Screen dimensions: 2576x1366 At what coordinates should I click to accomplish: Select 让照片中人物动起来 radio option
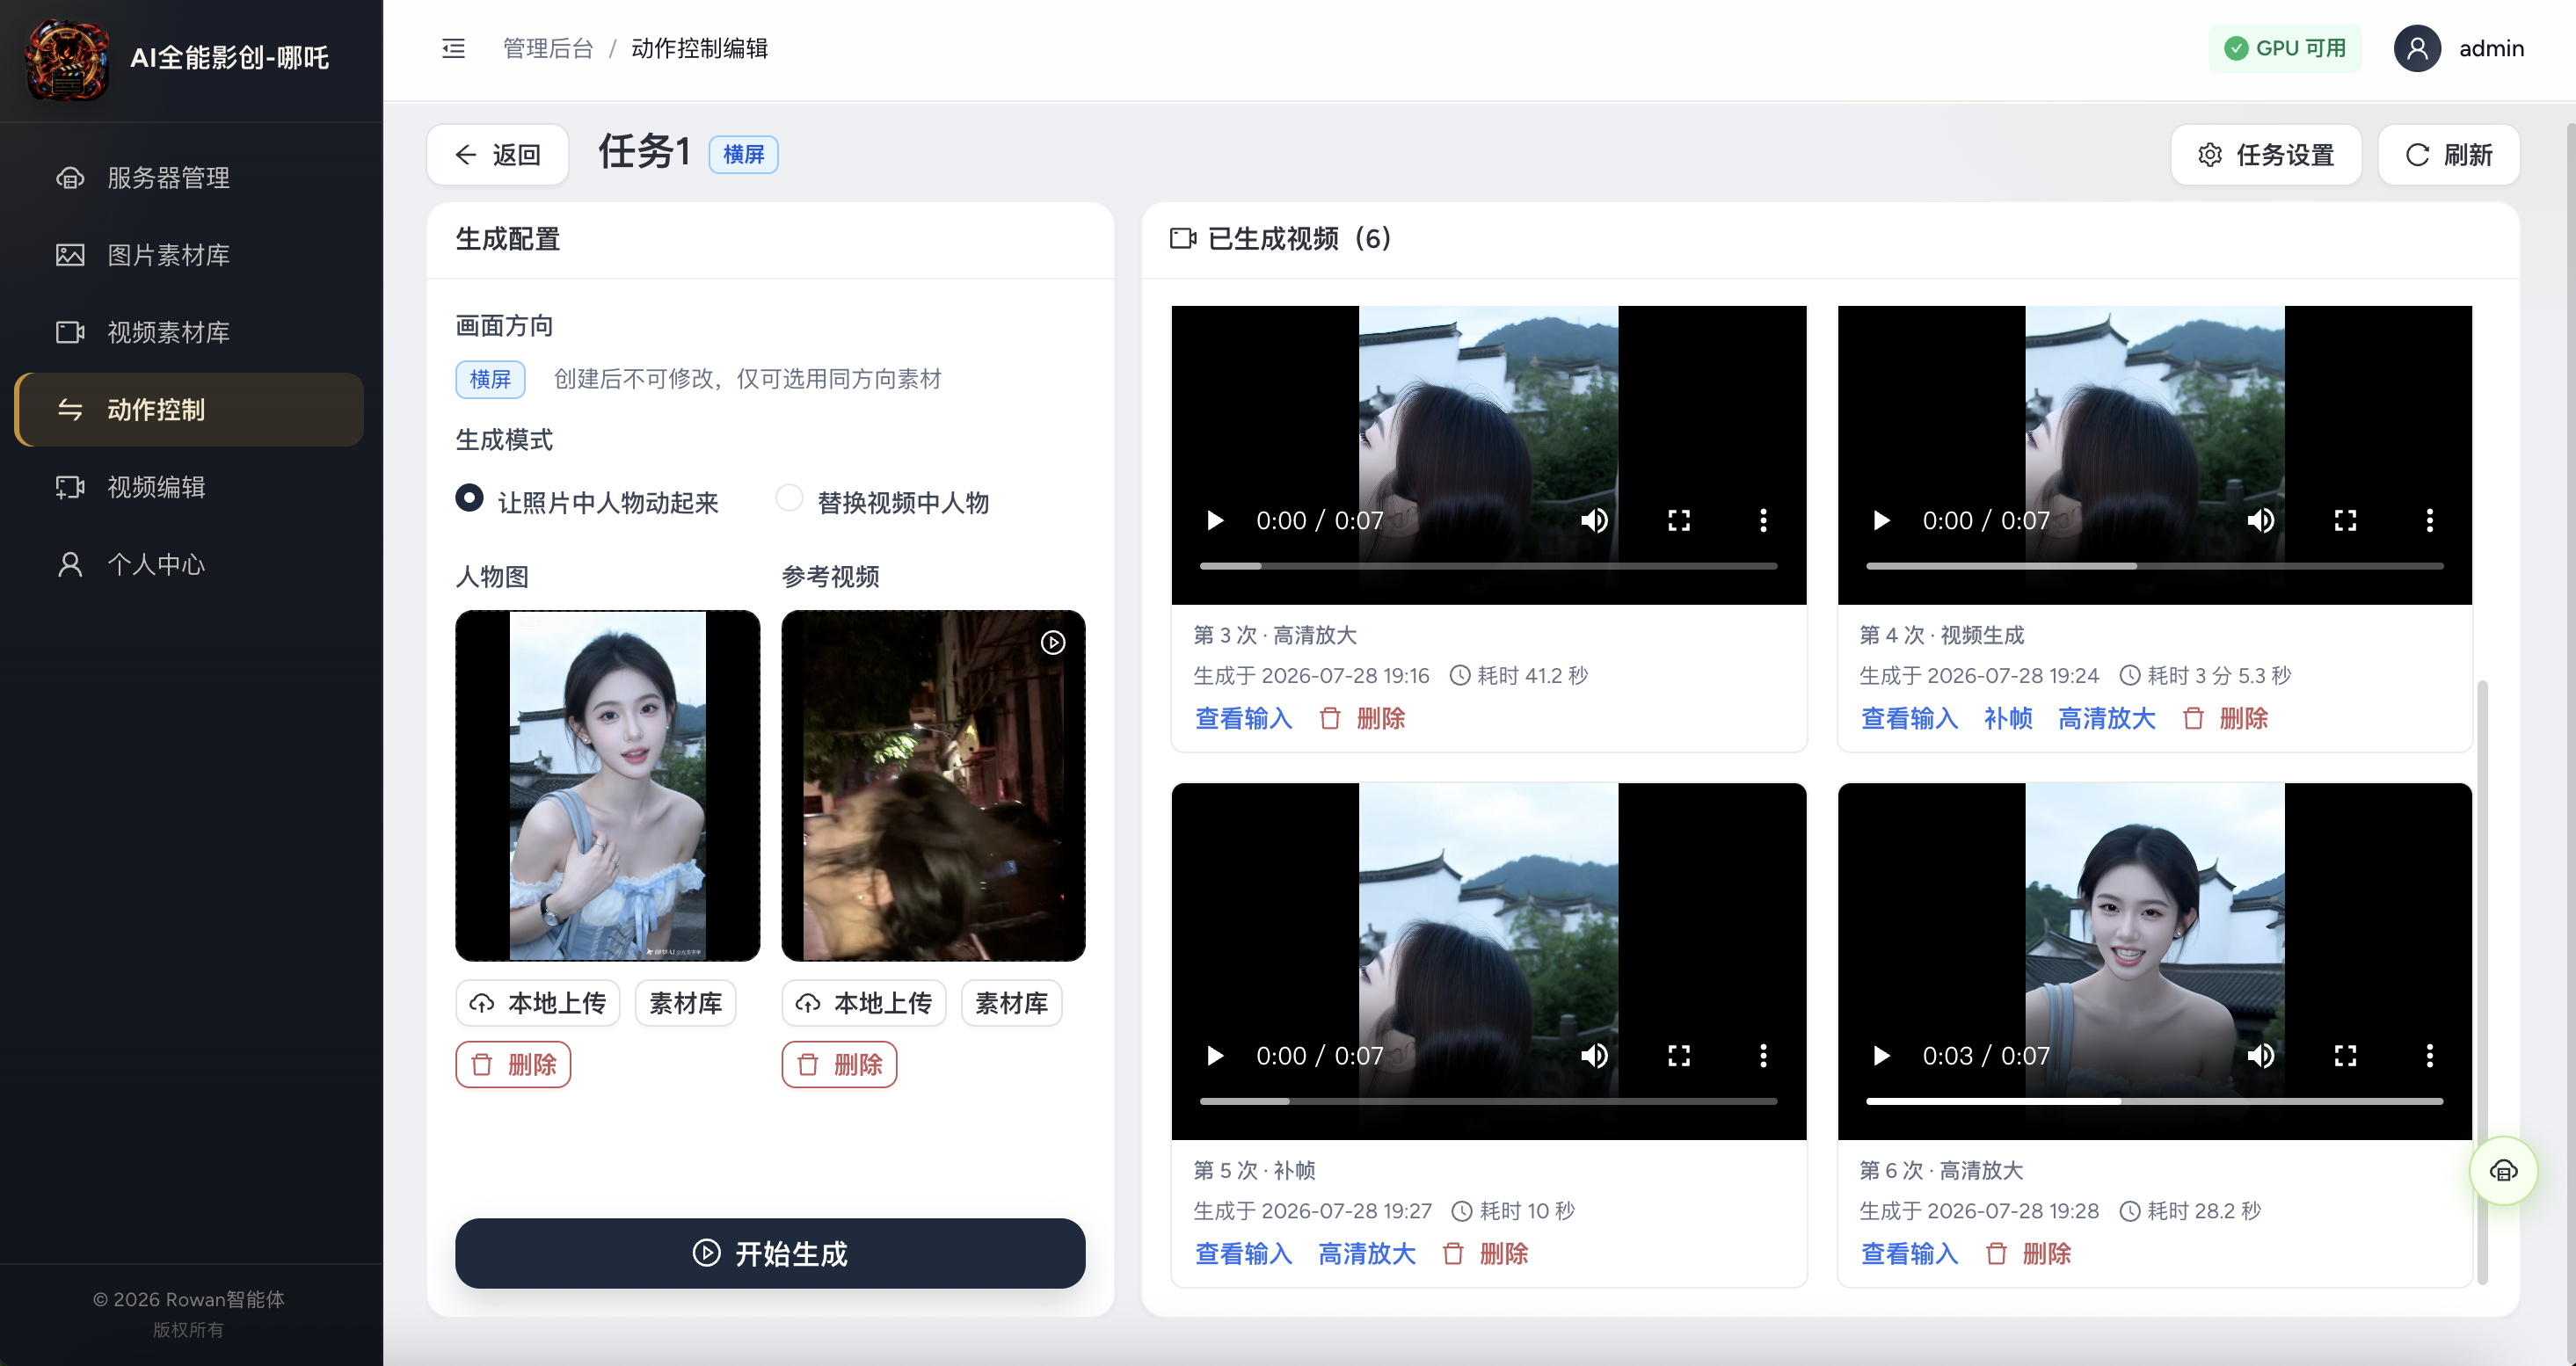click(469, 498)
